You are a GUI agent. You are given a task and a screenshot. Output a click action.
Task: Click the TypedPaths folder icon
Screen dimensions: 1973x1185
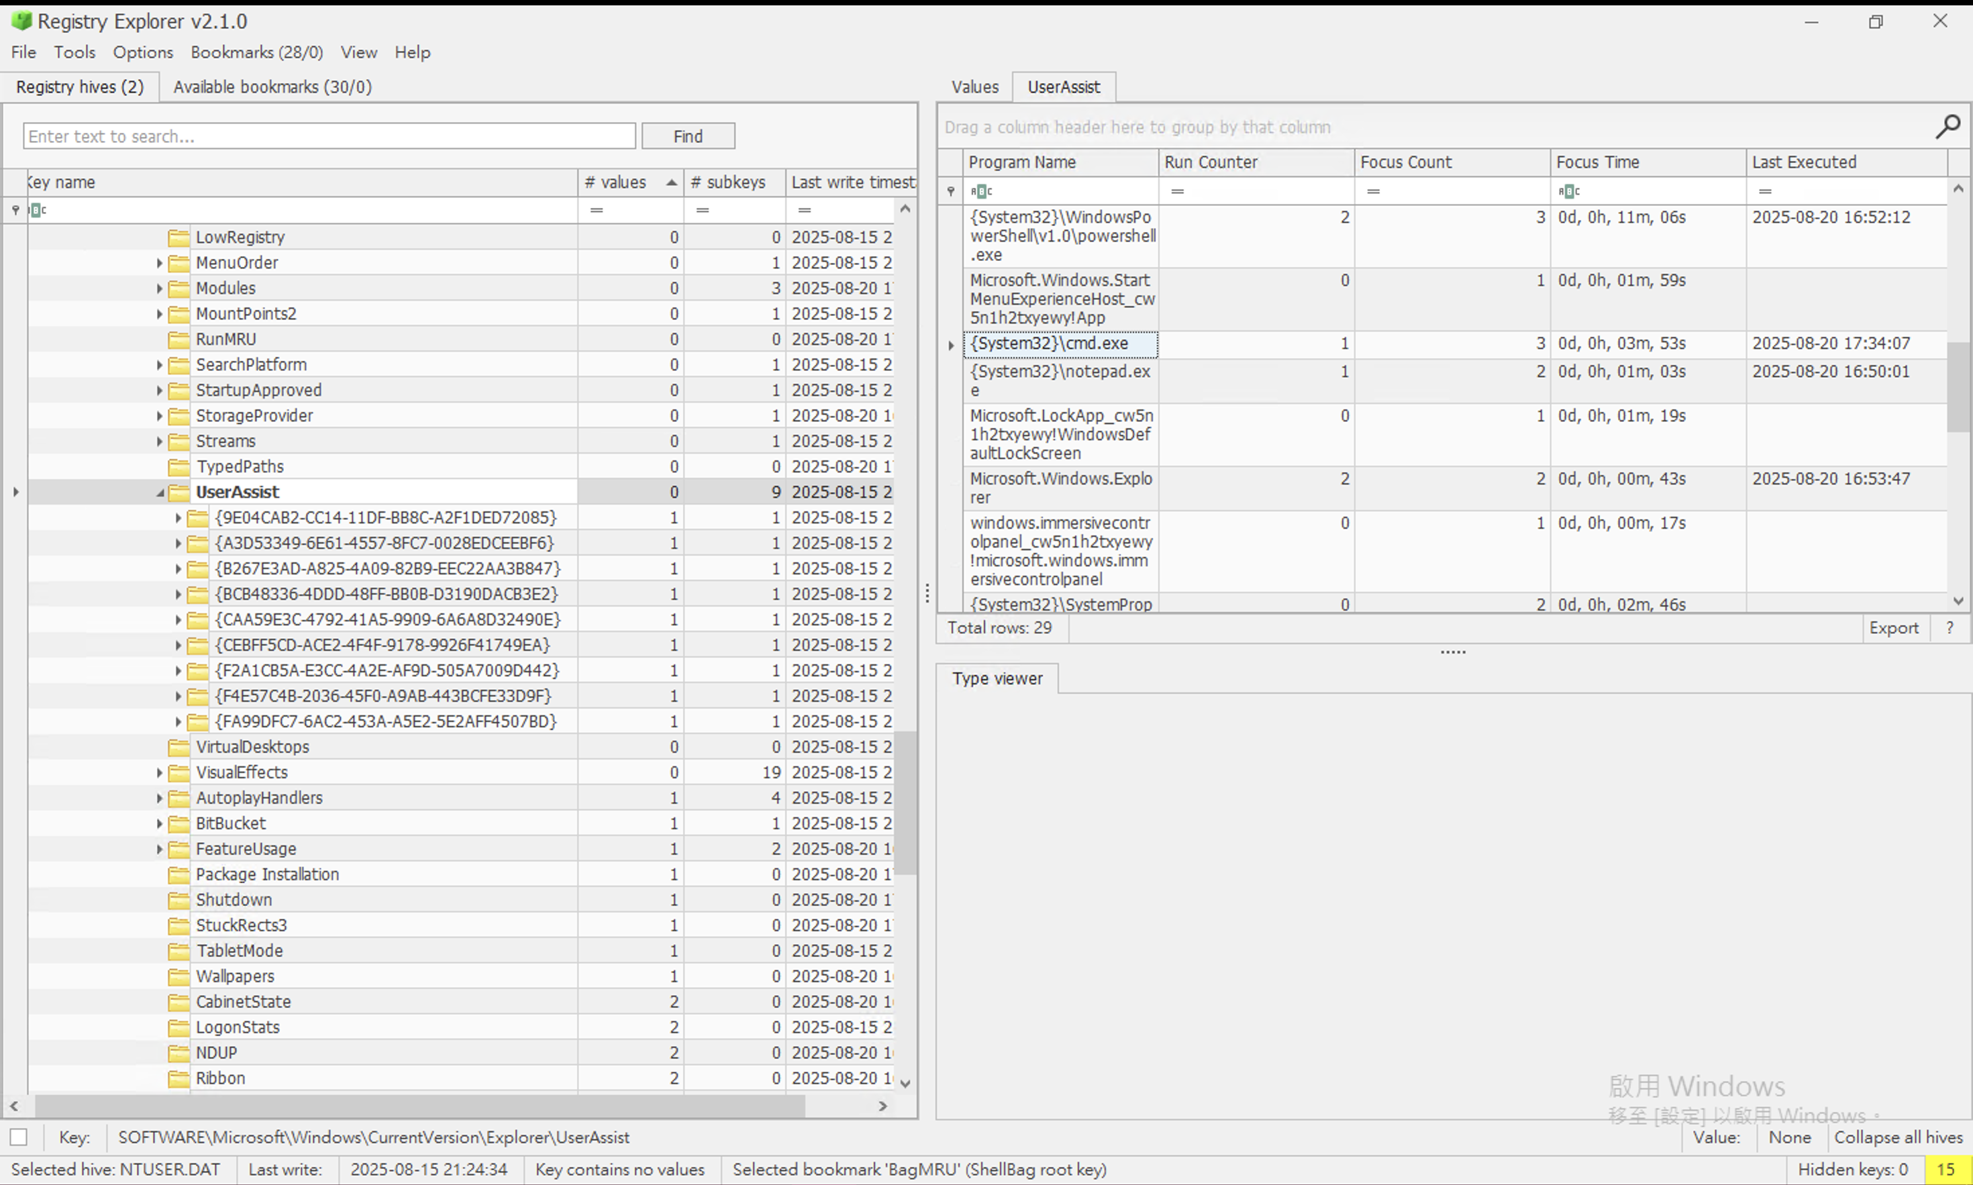click(x=179, y=466)
